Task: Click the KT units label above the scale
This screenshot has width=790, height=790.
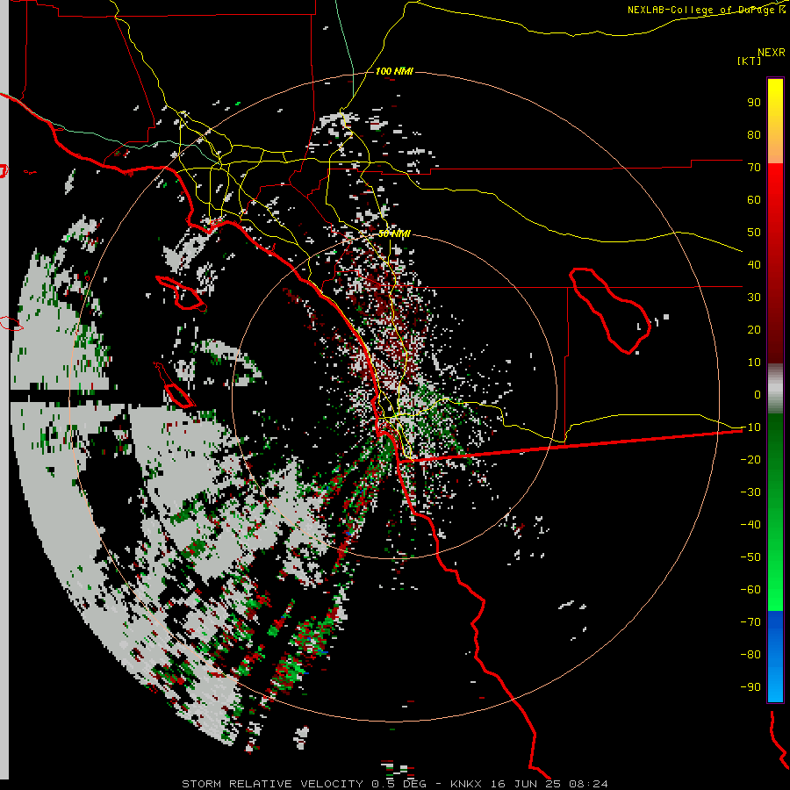Action: click(750, 61)
